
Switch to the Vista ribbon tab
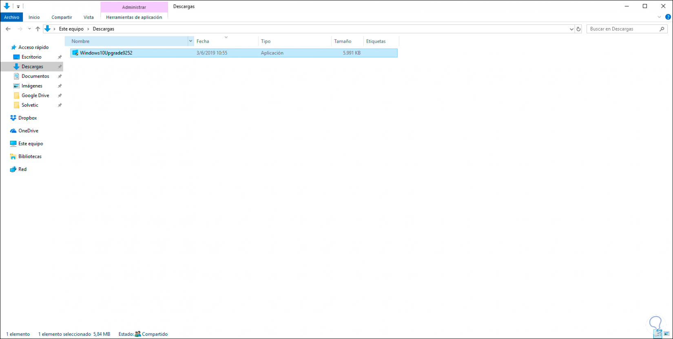click(x=89, y=17)
